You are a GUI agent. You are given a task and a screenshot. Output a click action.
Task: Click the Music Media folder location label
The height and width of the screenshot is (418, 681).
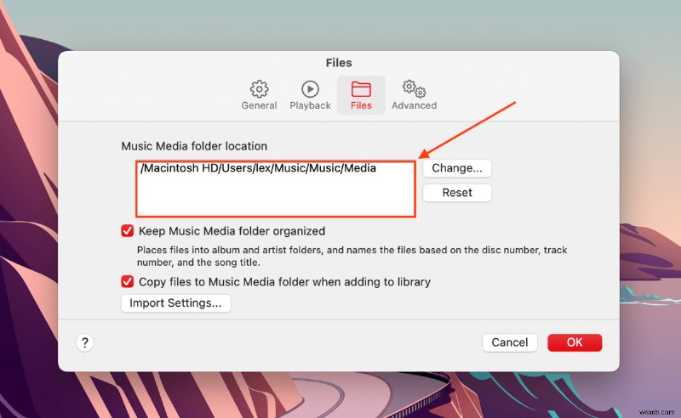click(194, 146)
